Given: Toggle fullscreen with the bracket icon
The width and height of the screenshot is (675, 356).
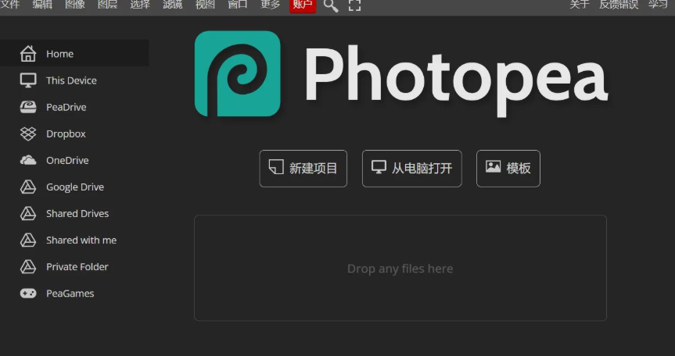Looking at the screenshot, I should 354,5.
